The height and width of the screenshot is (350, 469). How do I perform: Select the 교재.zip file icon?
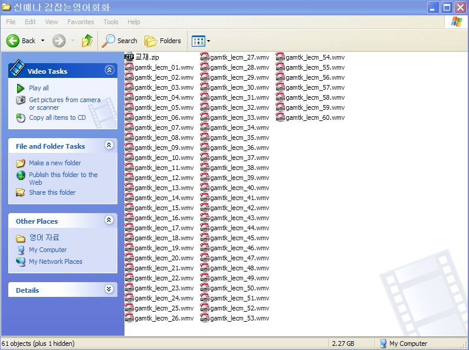[129, 57]
